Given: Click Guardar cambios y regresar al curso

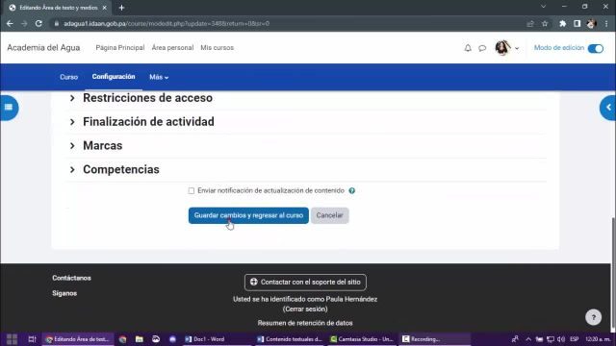Looking at the screenshot, I should pyautogui.click(x=248, y=215).
